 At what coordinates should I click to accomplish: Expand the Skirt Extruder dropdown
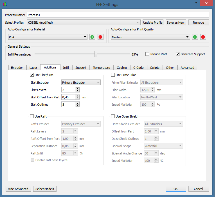(x=81, y=83)
